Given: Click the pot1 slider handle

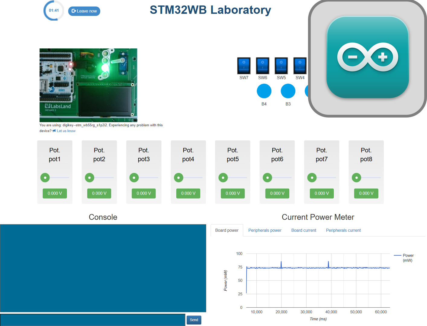Looking at the screenshot, I should pos(45,178).
